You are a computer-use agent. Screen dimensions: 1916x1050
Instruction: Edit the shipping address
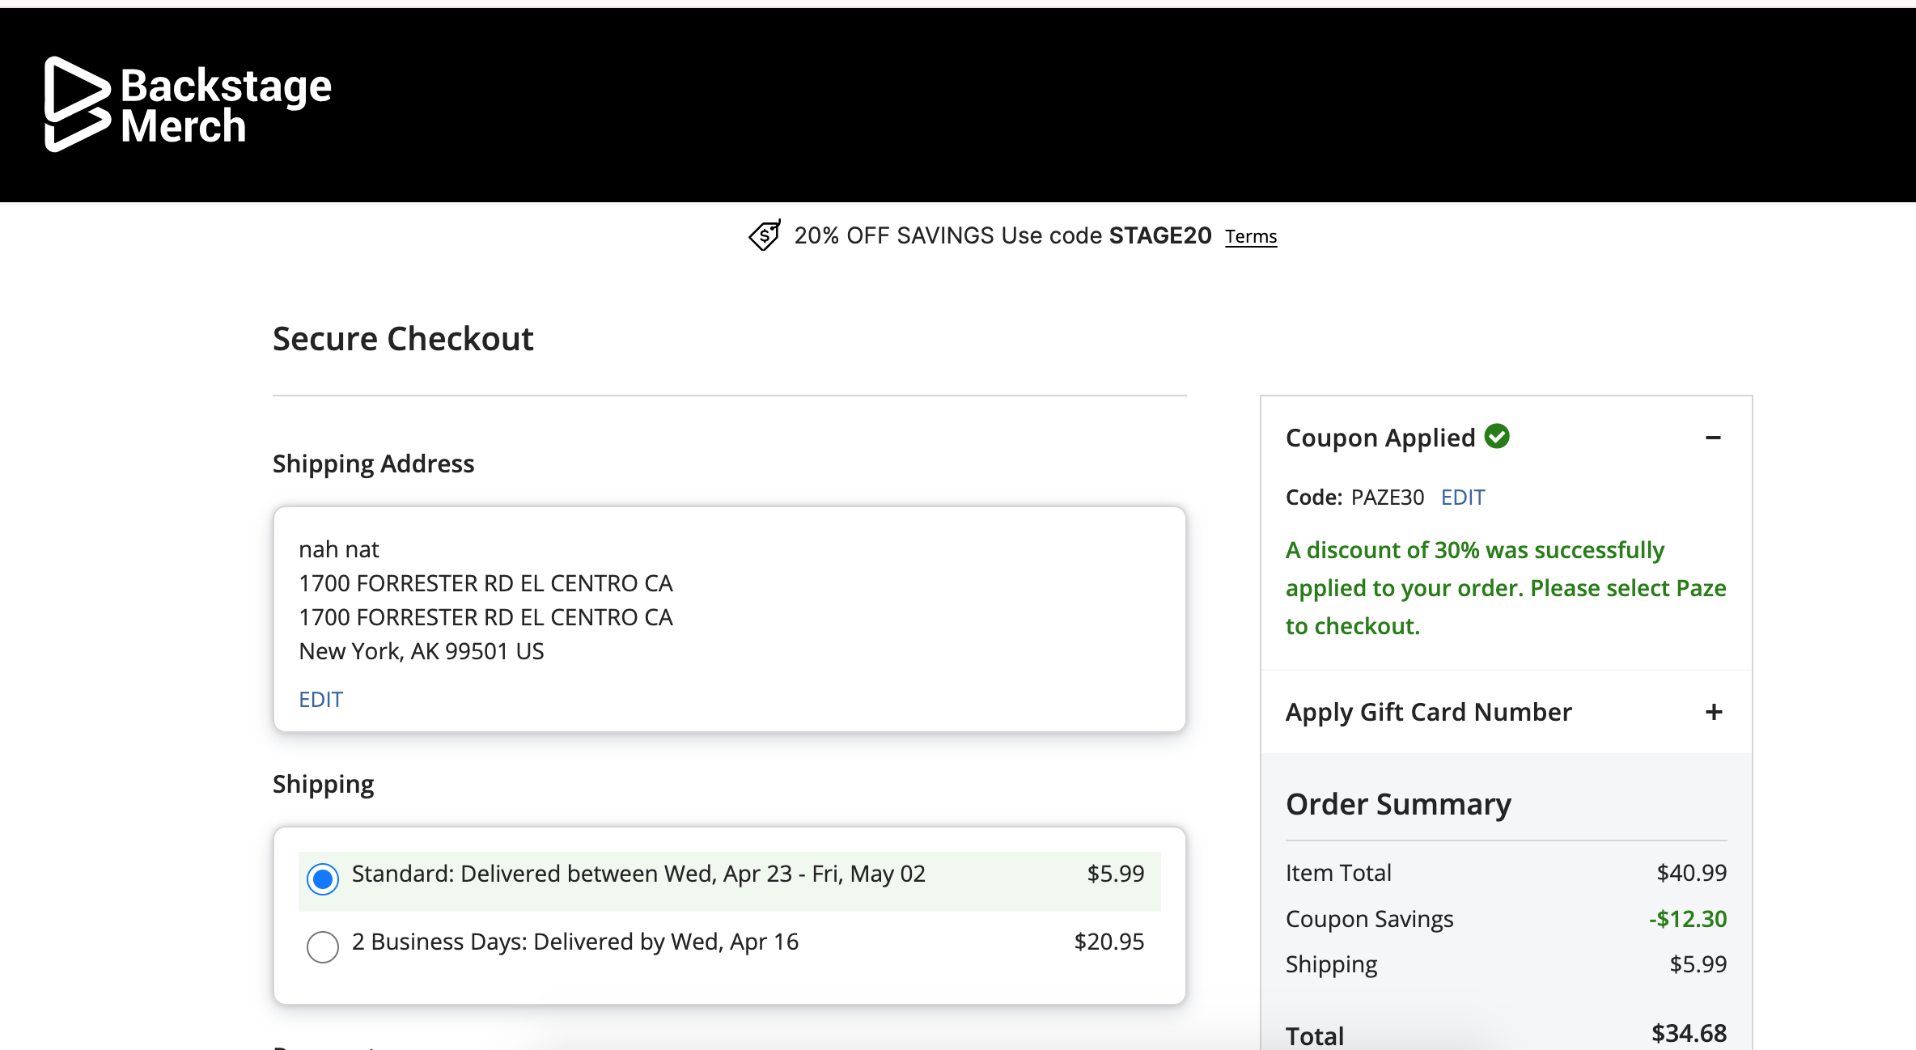320,699
